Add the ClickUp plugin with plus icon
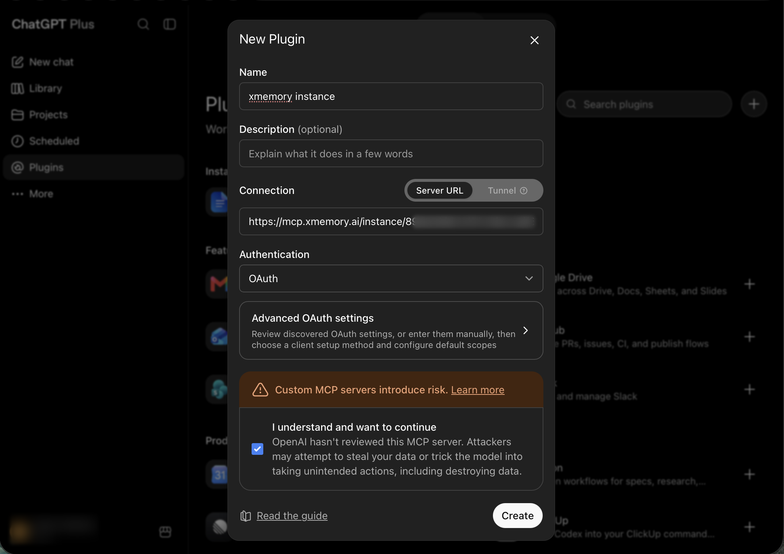The height and width of the screenshot is (554, 784). click(x=750, y=527)
